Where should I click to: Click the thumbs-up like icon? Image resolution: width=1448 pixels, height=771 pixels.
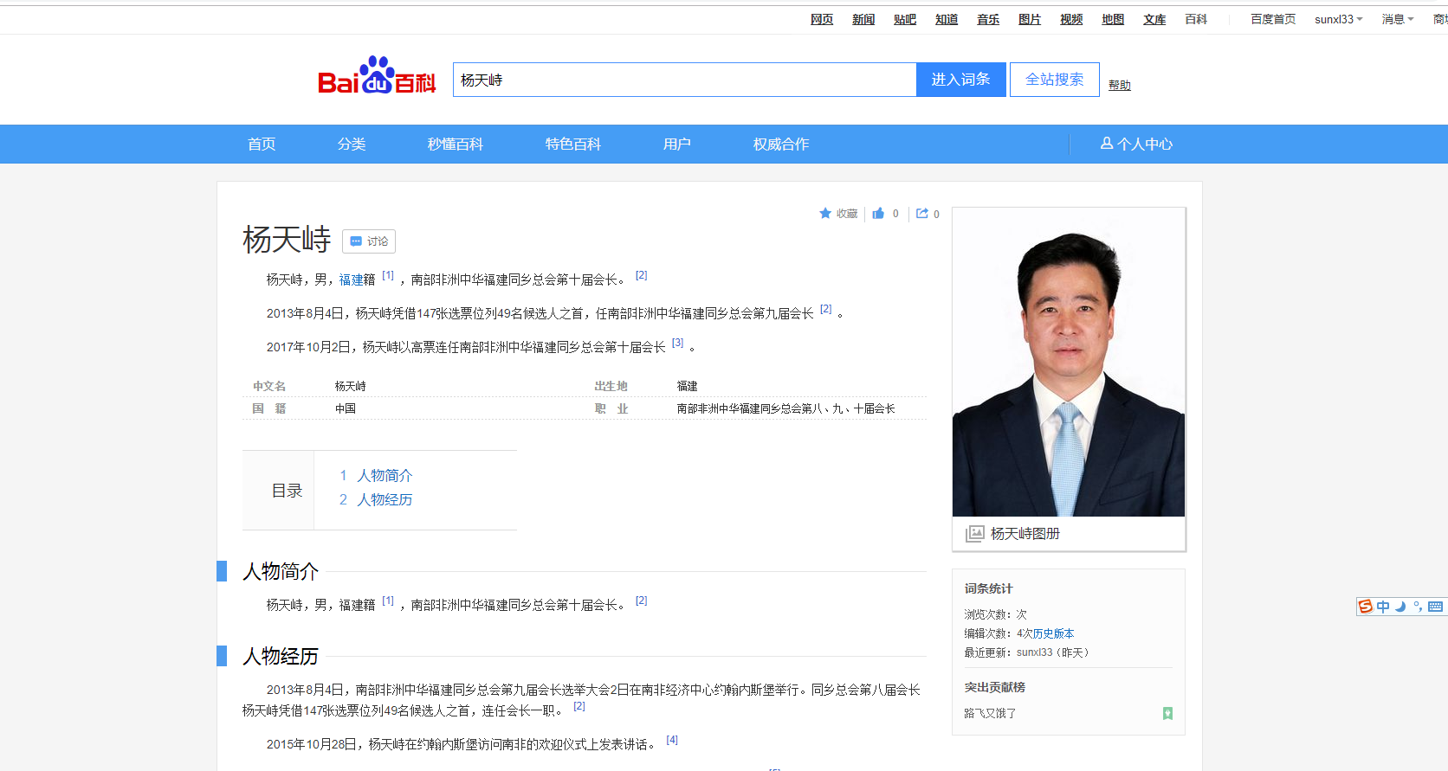coord(878,214)
